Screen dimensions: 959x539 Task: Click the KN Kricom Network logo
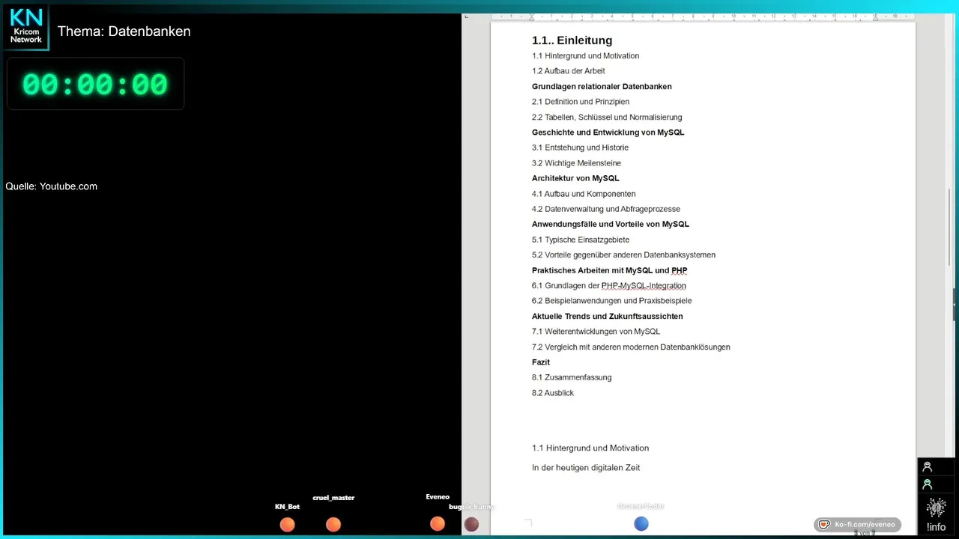click(x=26, y=27)
